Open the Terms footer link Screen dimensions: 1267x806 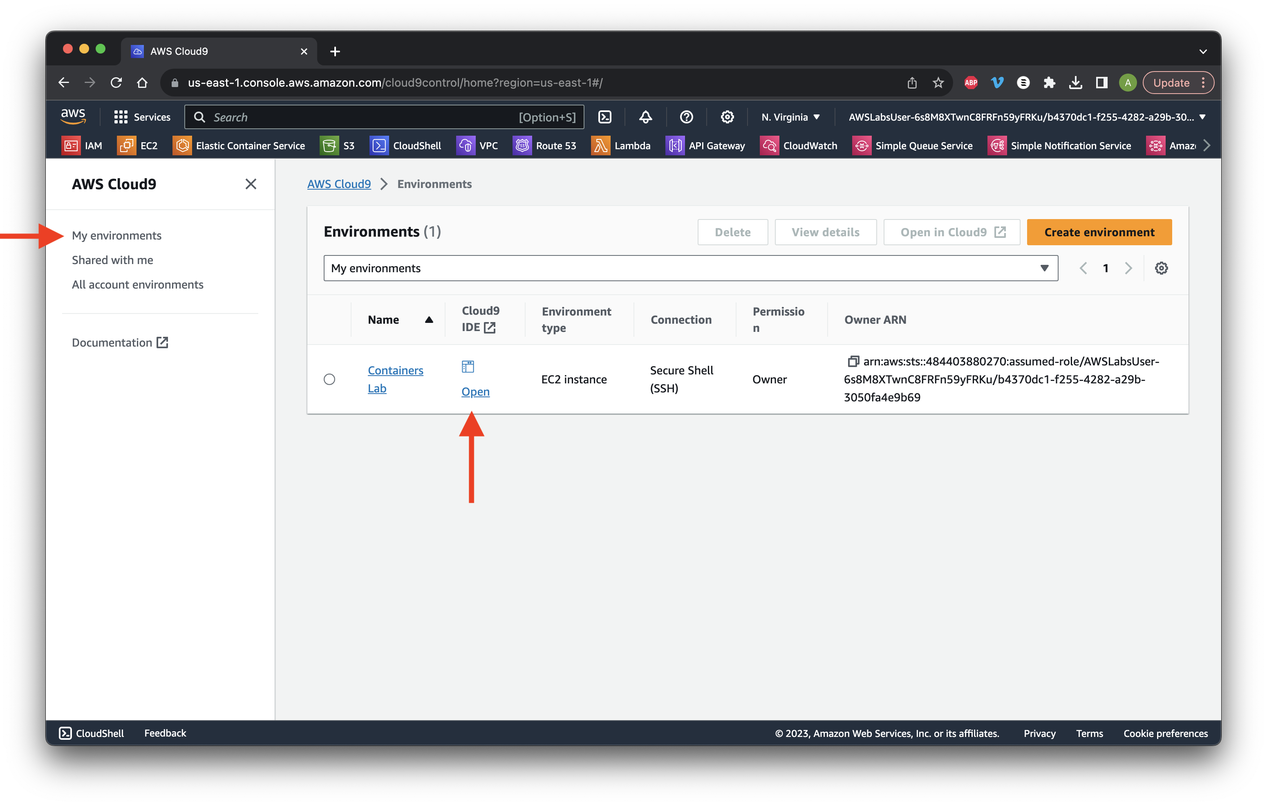(x=1089, y=733)
